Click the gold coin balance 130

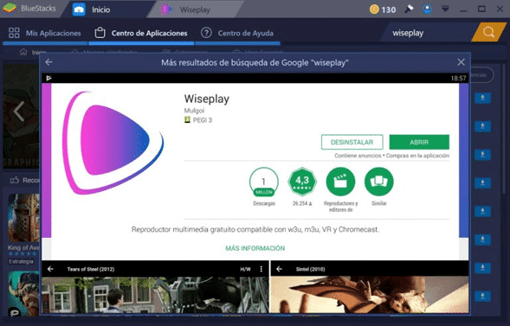click(x=383, y=10)
